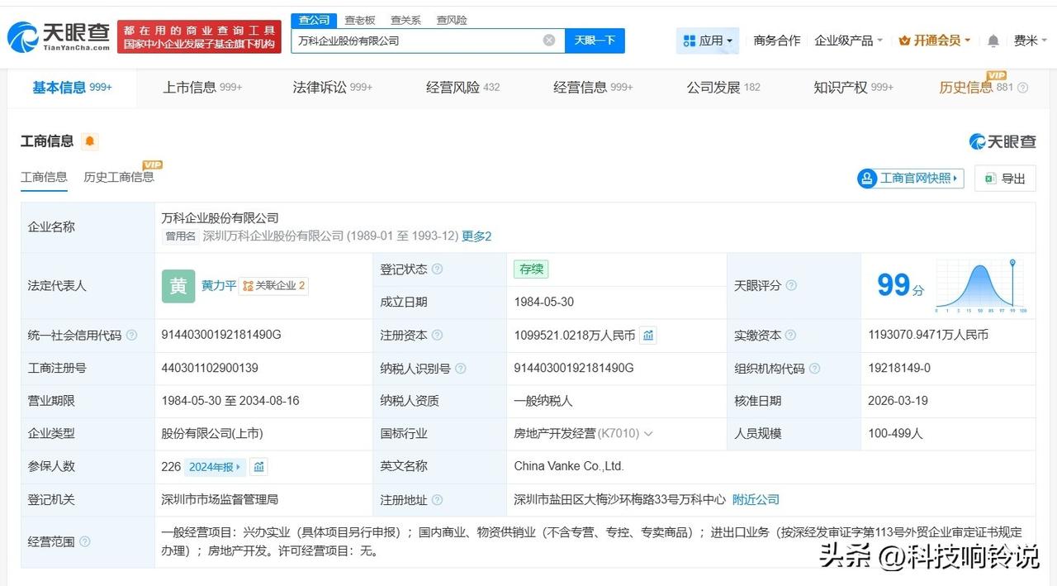Click orange bell beside 工商信息 heading
This screenshot has height=586, width=1057.
pos(90,141)
